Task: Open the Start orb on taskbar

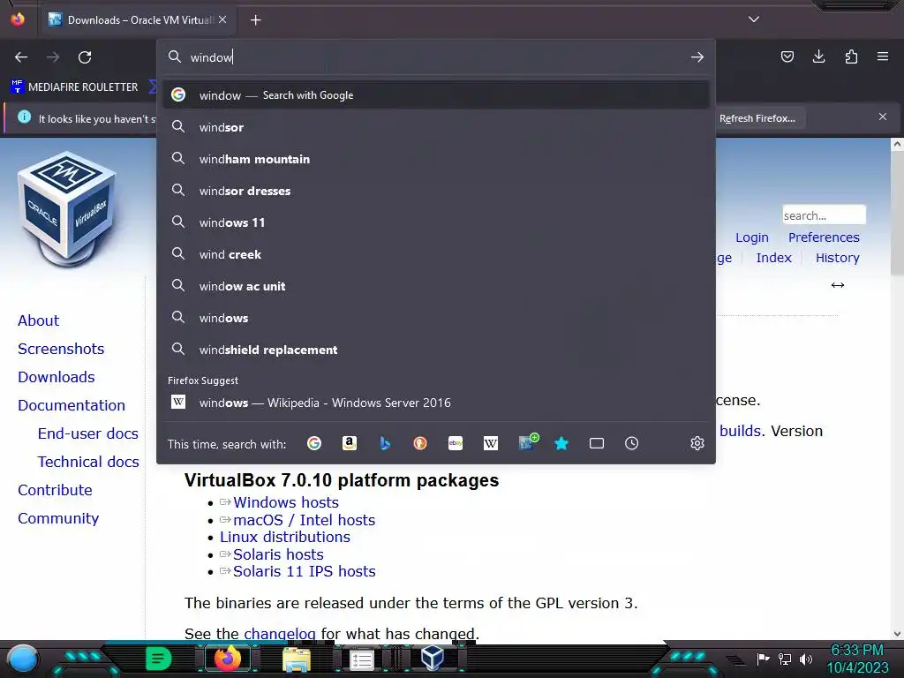Action: point(23,659)
